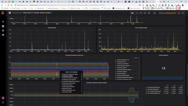
Task: Toggle monitoring_caddy series in the right legend
Action: point(121,74)
